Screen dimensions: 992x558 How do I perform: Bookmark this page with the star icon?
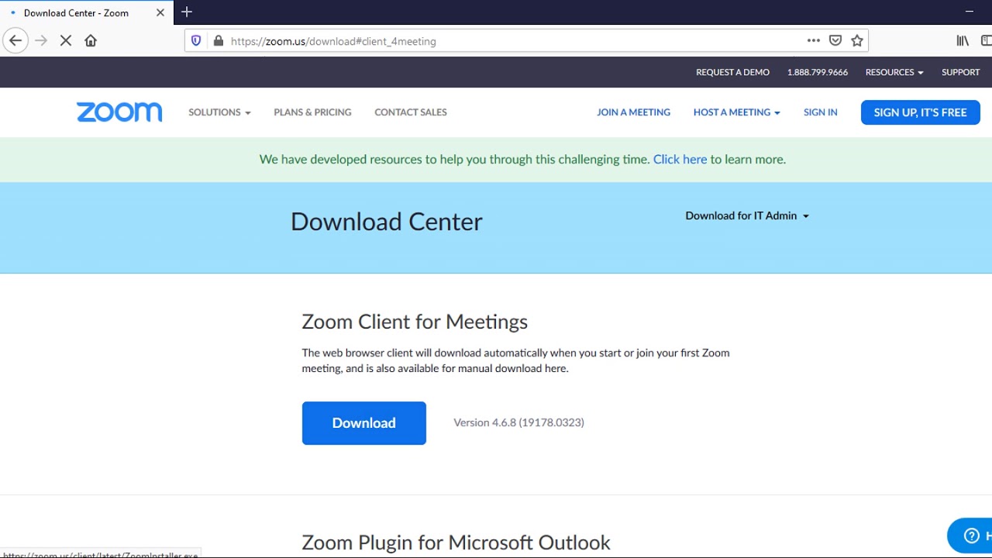pyautogui.click(x=857, y=41)
